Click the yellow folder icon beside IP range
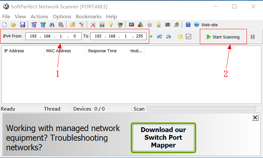The height and width of the screenshot is (158, 263). pos(180,36)
